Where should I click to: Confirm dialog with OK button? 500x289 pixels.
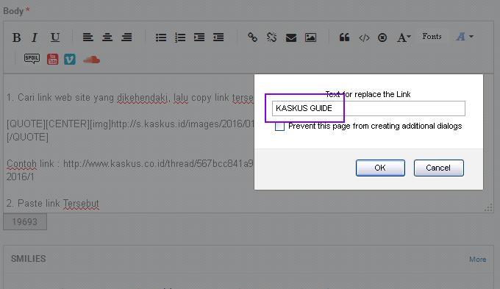[x=380, y=168]
